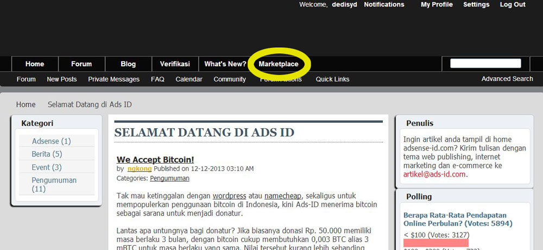Open the Blog tab
The height and width of the screenshot is (250, 543).
[x=128, y=64]
